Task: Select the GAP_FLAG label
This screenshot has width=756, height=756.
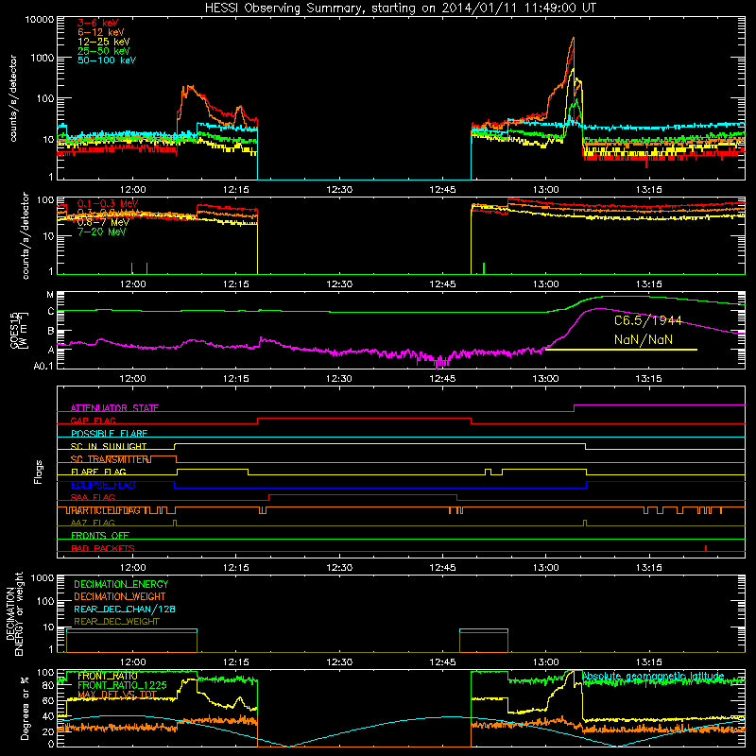Action: tap(93, 421)
